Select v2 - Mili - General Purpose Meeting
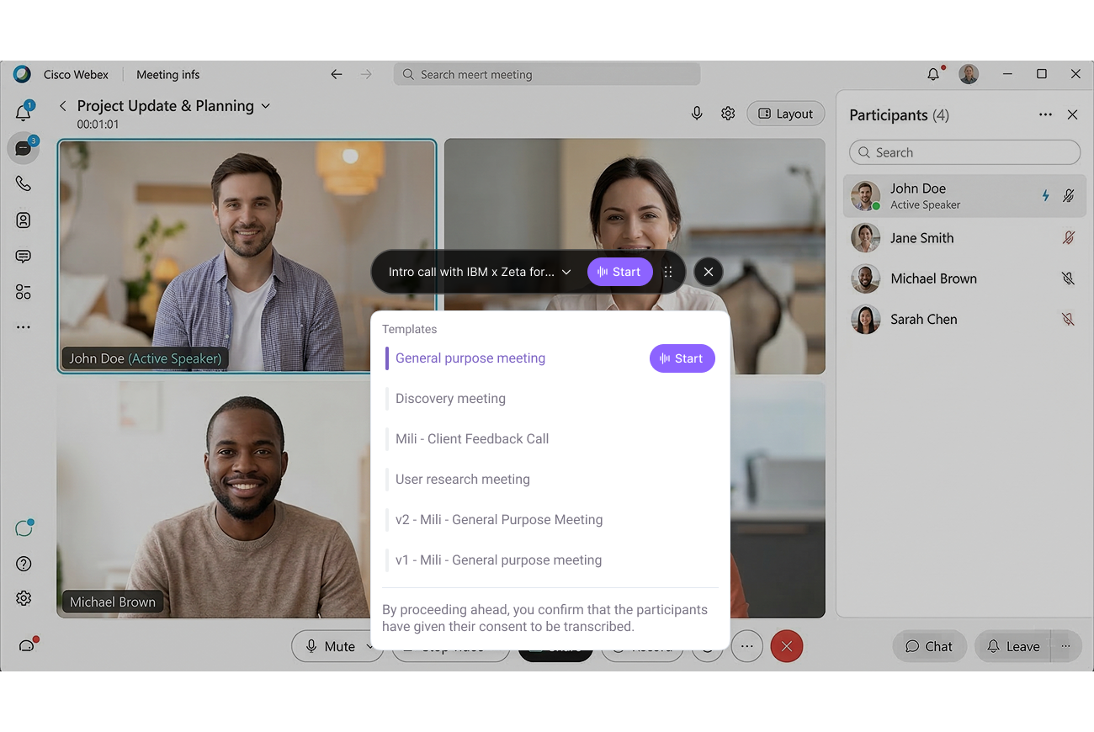The image size is (1094, 732). pos(498,520)
